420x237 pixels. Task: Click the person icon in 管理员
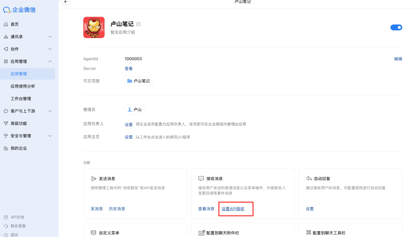coord(129,110)
